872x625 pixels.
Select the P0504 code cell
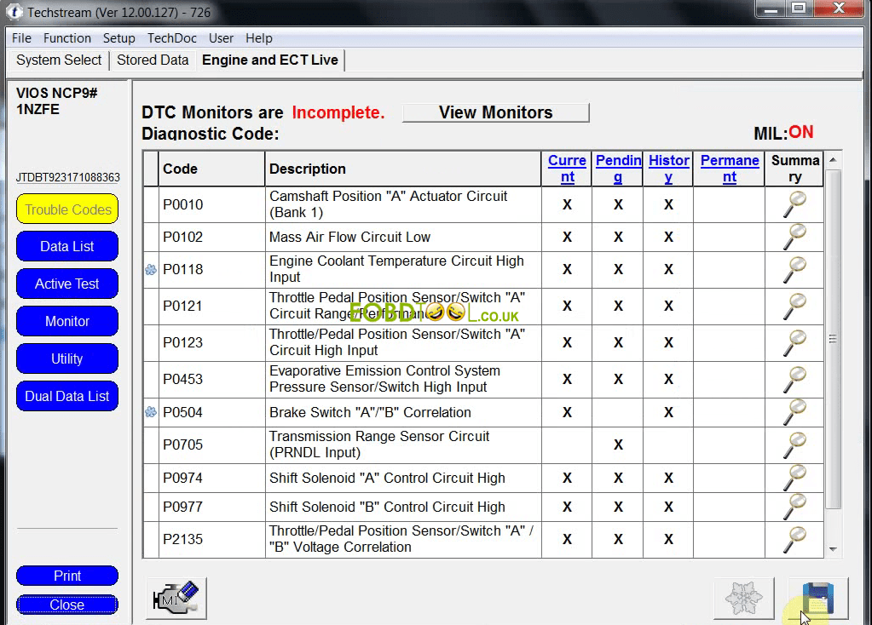(212, 412)
